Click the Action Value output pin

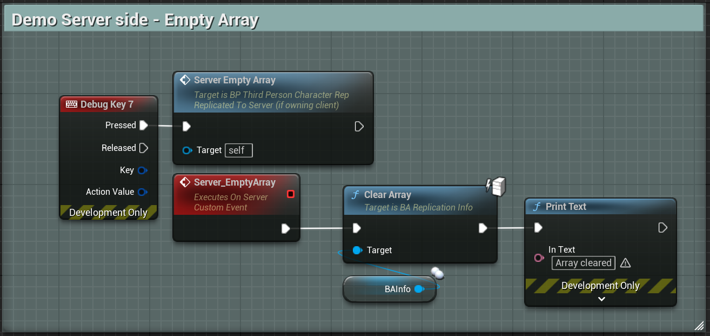click(x=142, y=192)
